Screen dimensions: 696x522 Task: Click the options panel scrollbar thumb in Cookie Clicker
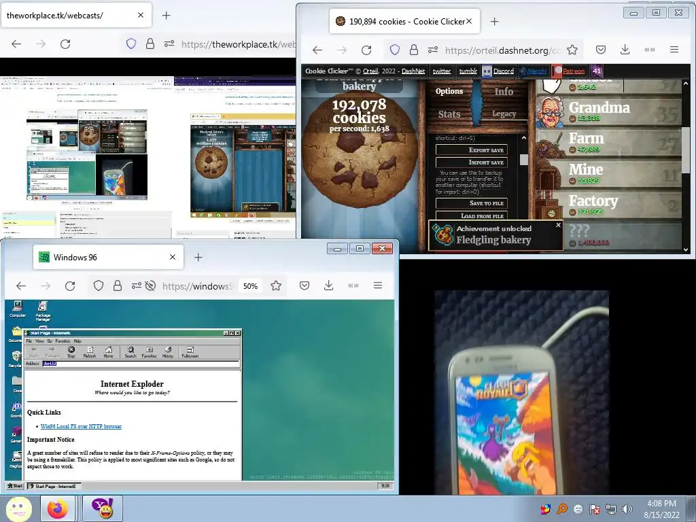coord(524,159)
